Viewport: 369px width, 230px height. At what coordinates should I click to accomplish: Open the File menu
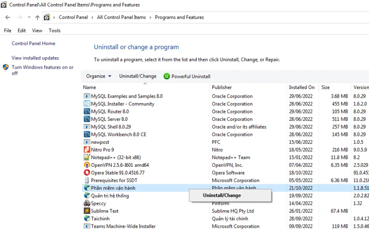coord(7,30)
